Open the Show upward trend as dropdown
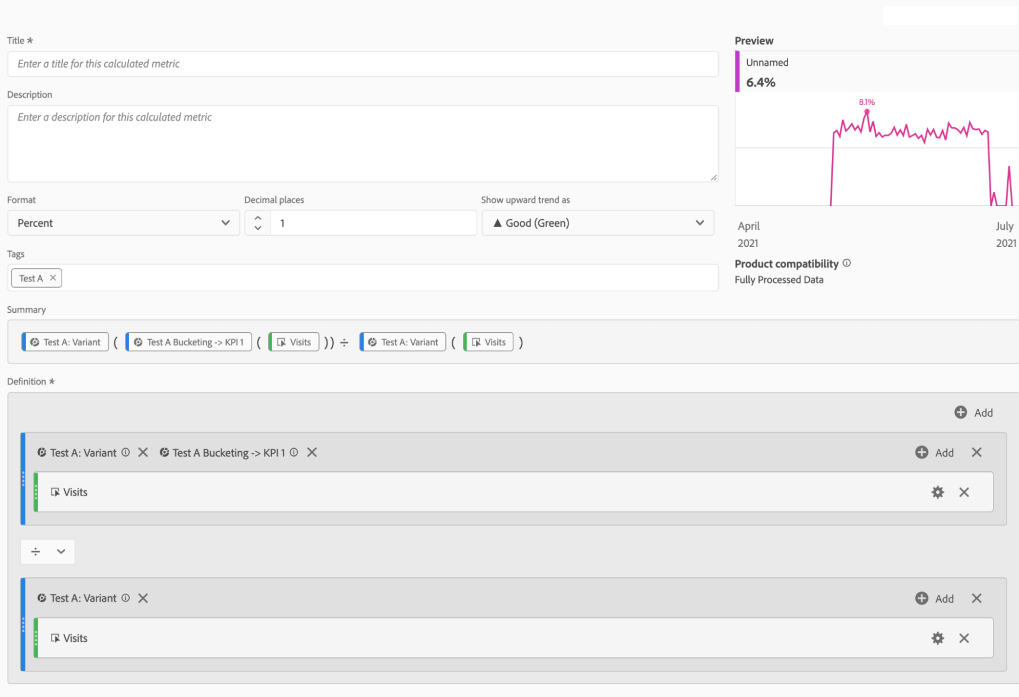1019x697 pixels. point(598,222)
